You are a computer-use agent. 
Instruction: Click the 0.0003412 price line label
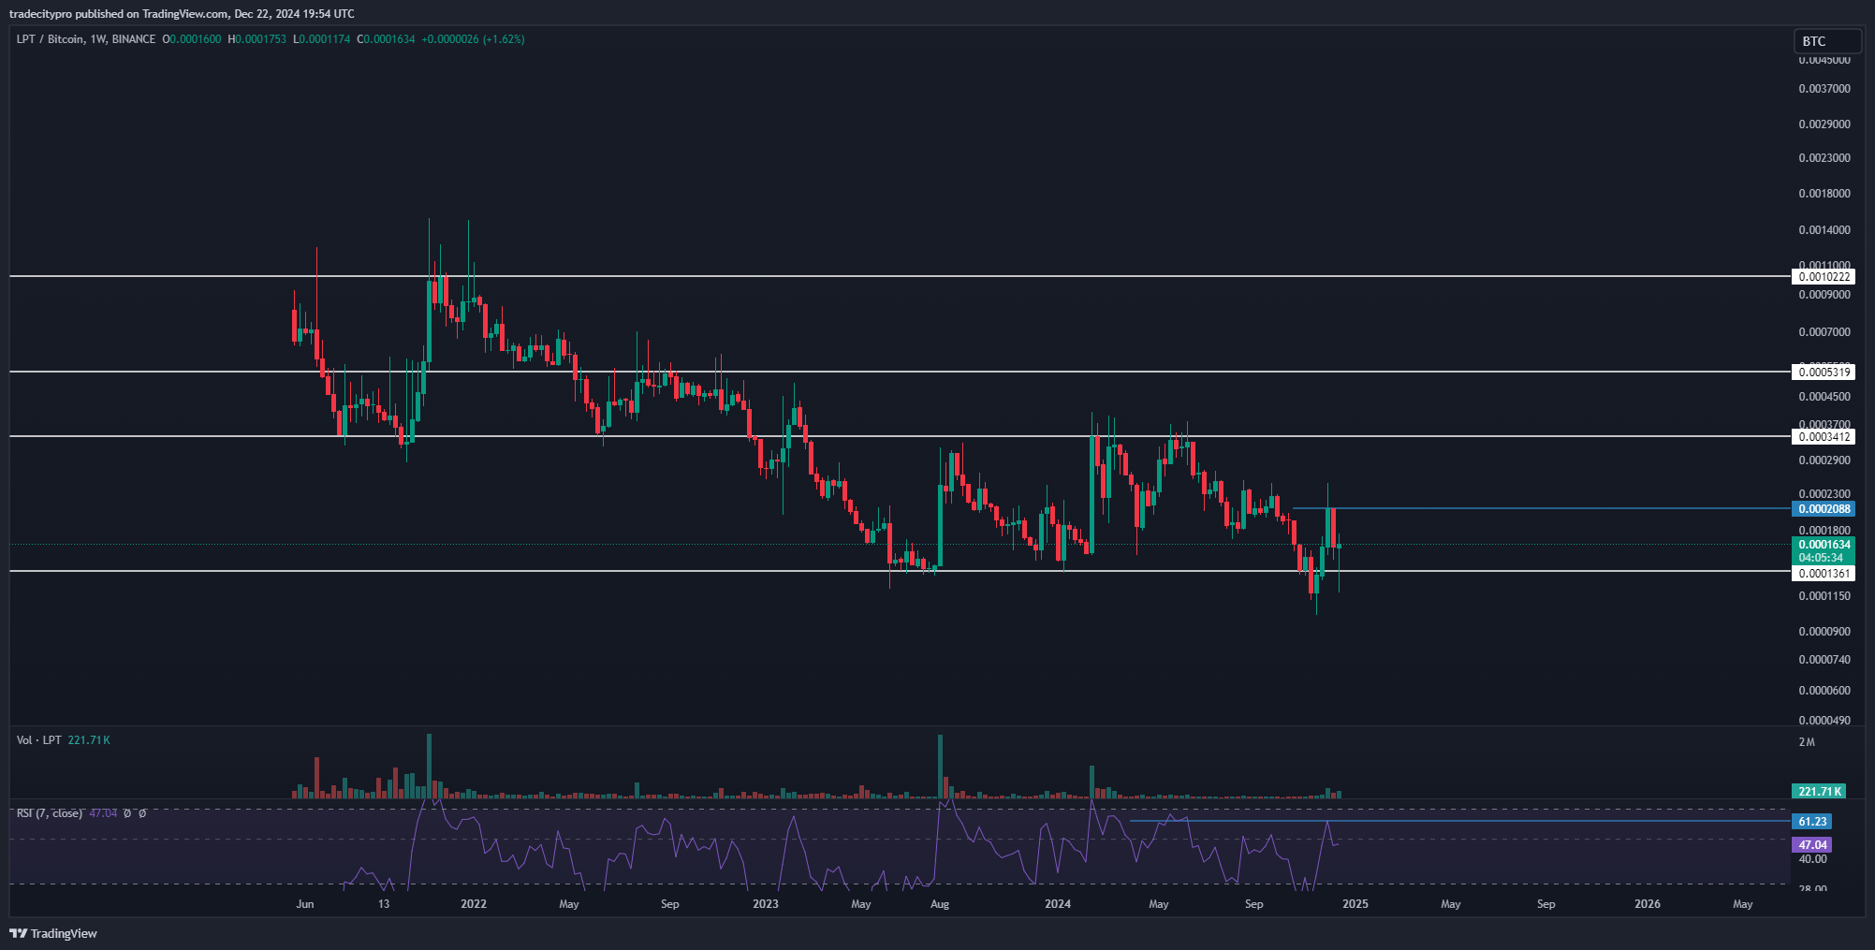pos(1824,437)
